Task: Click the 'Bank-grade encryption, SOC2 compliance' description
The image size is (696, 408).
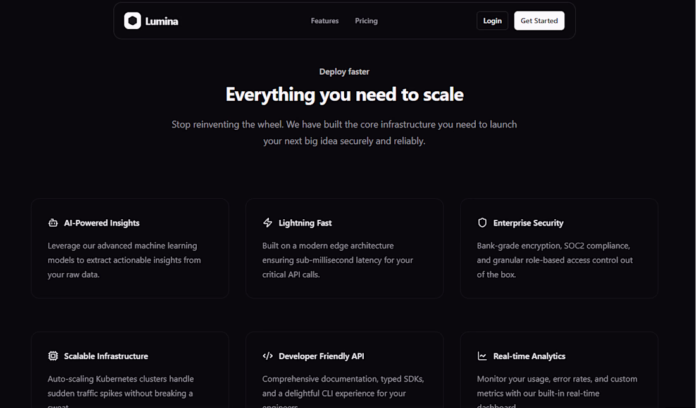Action: click(x=555, y=260)
